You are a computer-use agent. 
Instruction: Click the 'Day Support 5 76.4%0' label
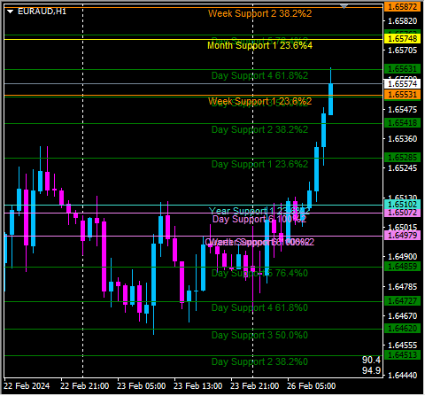[x=259, y=273]
